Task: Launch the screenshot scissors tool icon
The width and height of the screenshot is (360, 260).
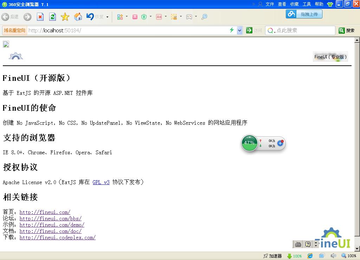Action: coord(174,17)
